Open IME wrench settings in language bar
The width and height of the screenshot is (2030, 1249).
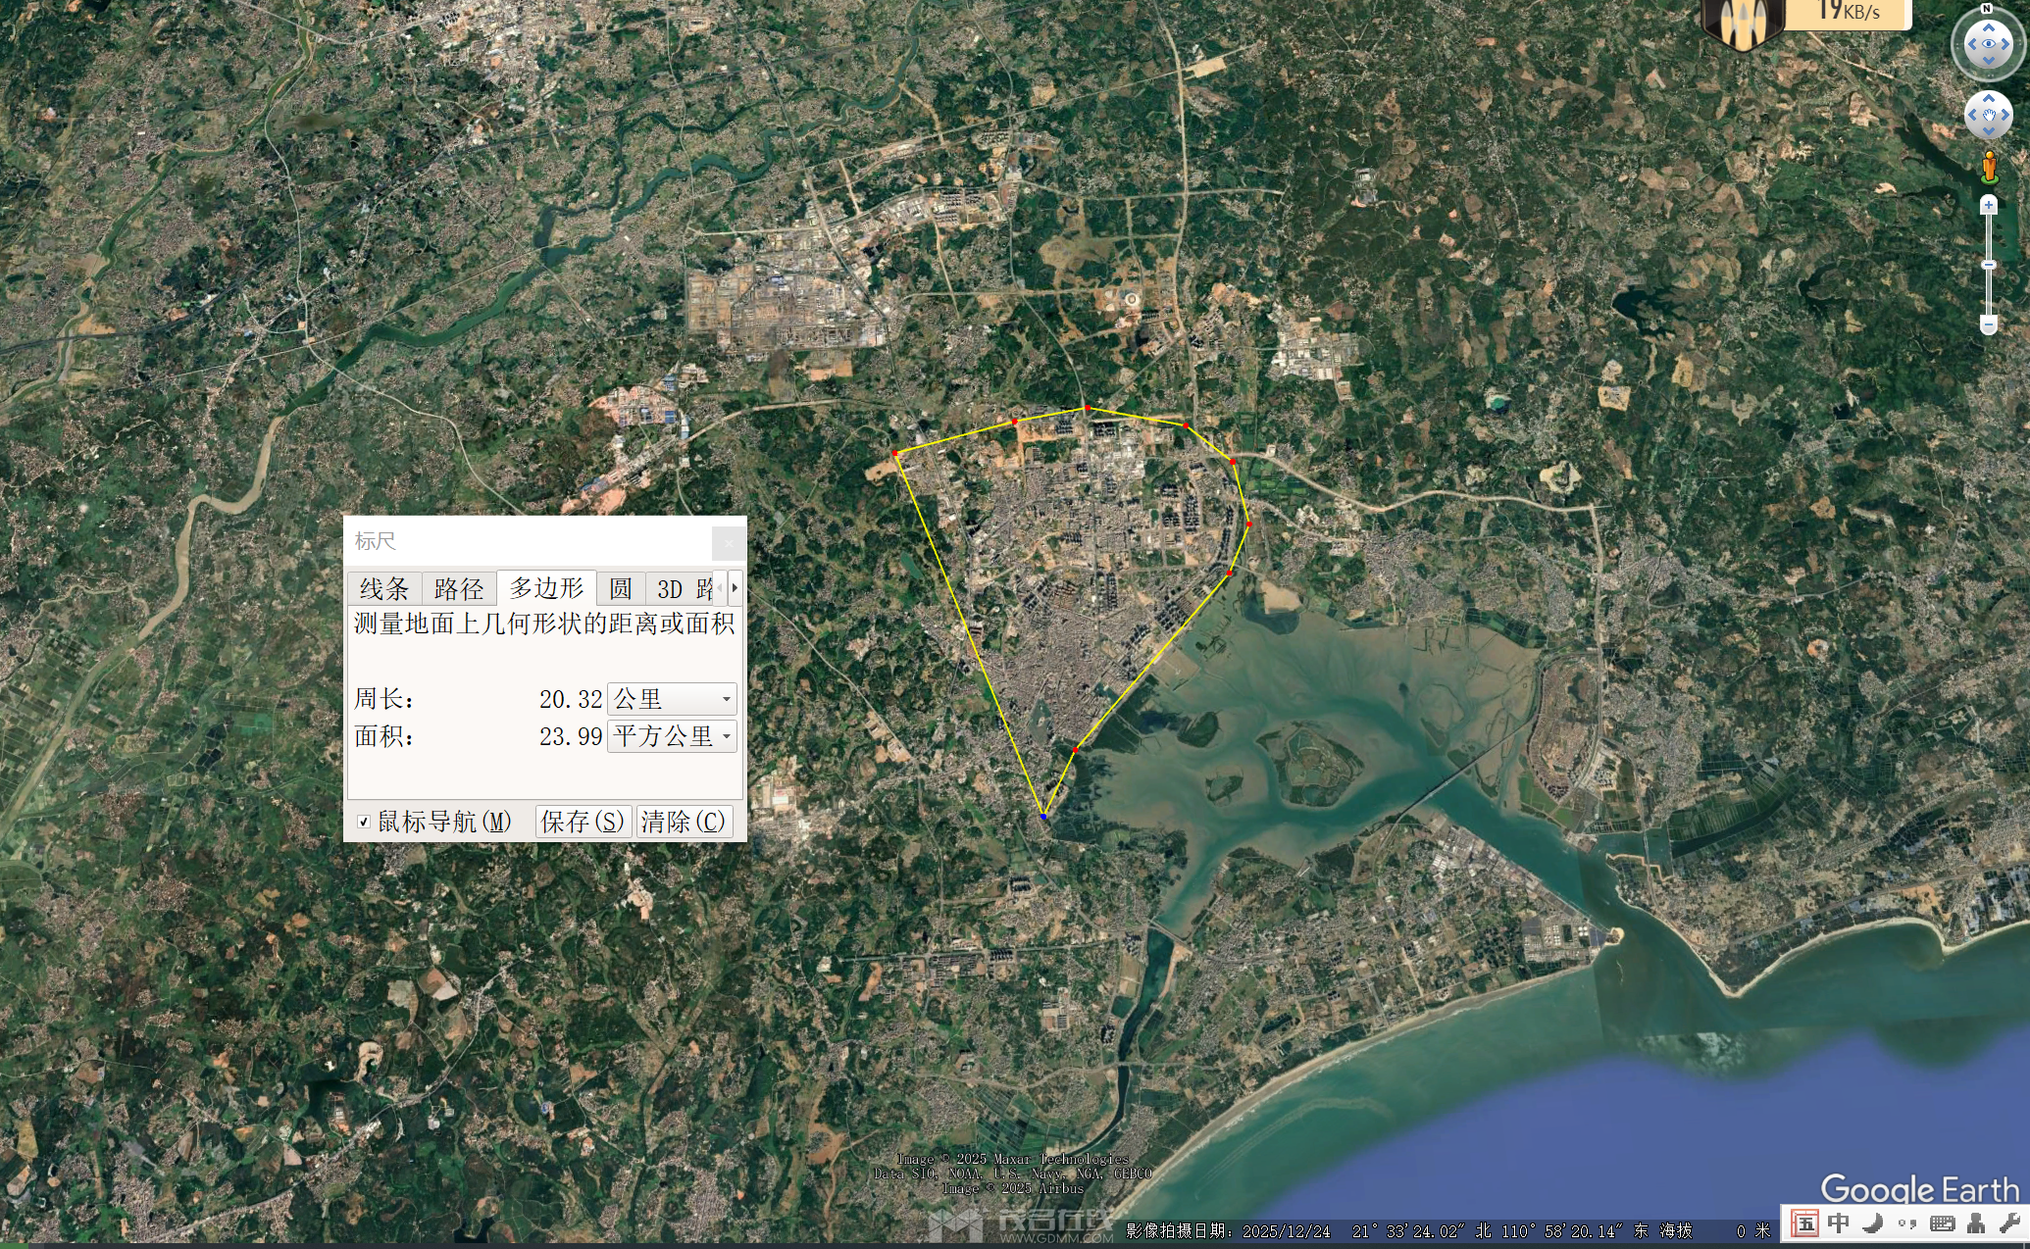coord(2009,1223)
